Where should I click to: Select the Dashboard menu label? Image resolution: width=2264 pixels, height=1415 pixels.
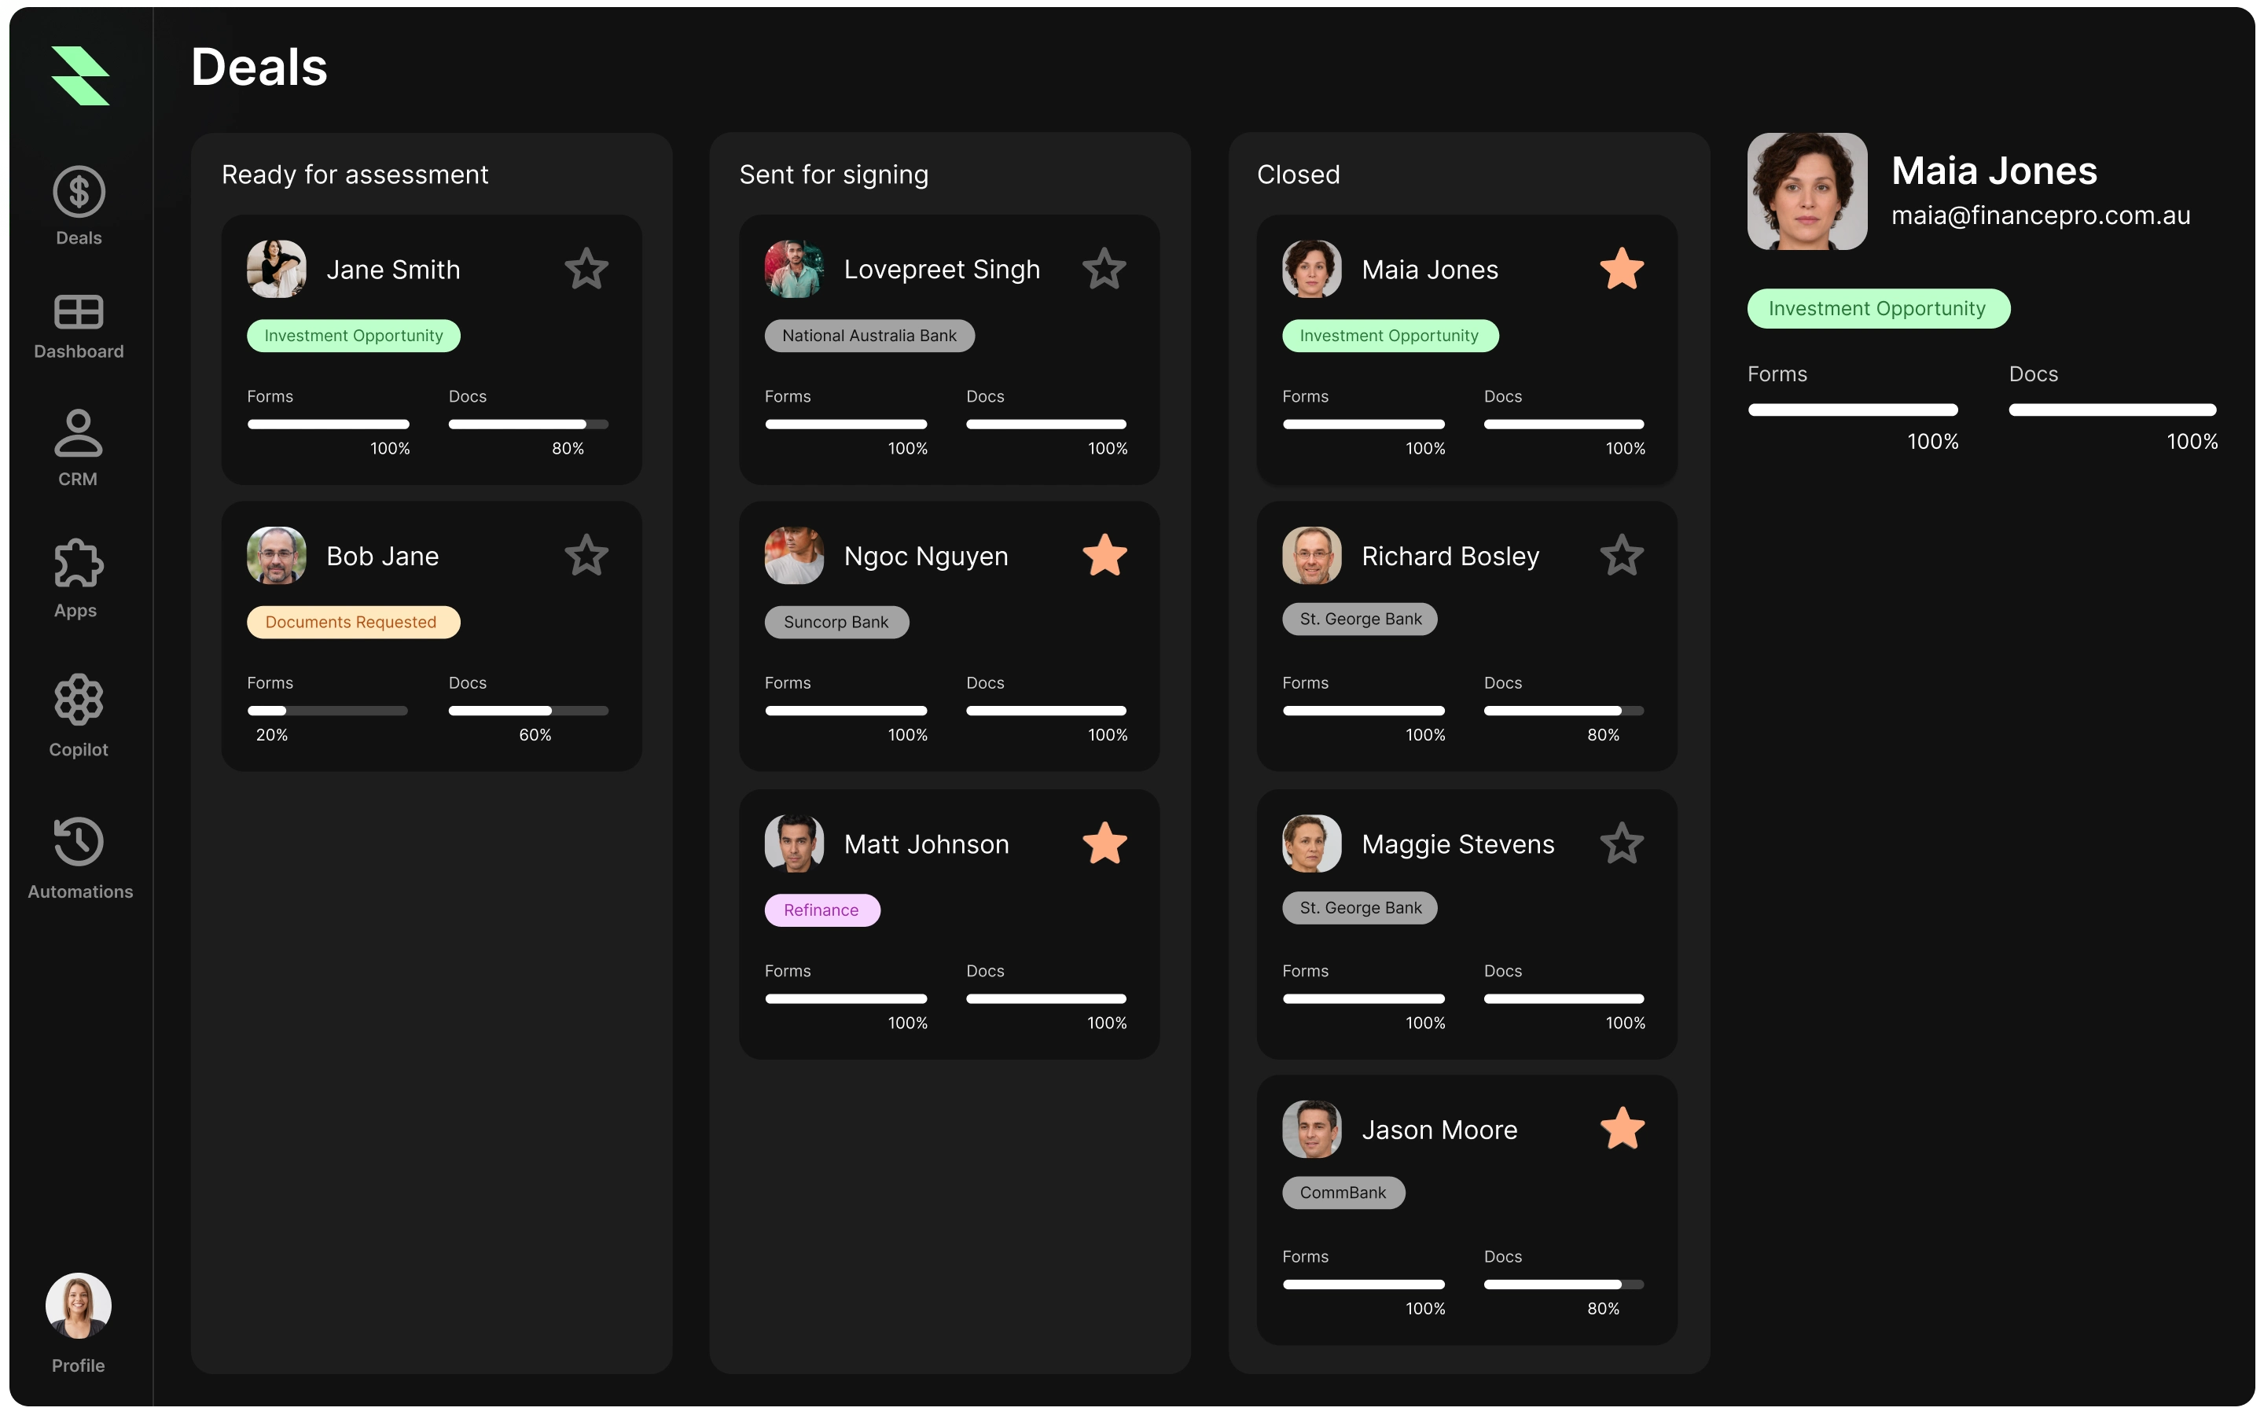[79, 352]
